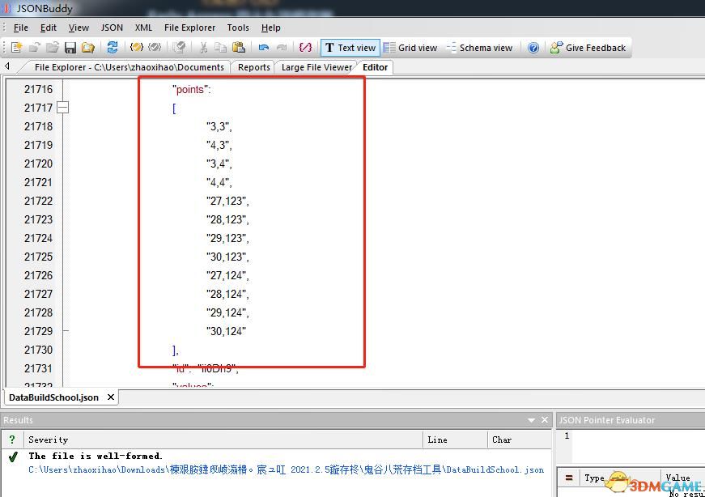The height and width of the screenshot is (497, 705).
Task: Click the grayed document validation checkmark icon
Action: coord(179,47)
